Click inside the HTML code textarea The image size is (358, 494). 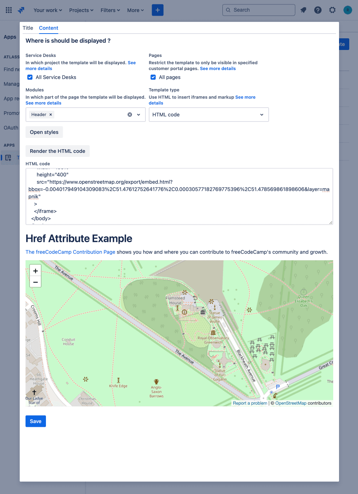[179, 196]
